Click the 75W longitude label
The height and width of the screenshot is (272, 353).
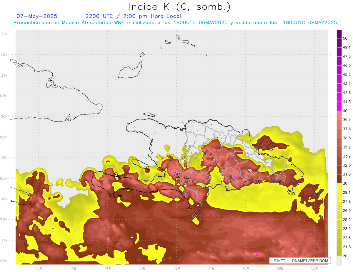(73, 268)
